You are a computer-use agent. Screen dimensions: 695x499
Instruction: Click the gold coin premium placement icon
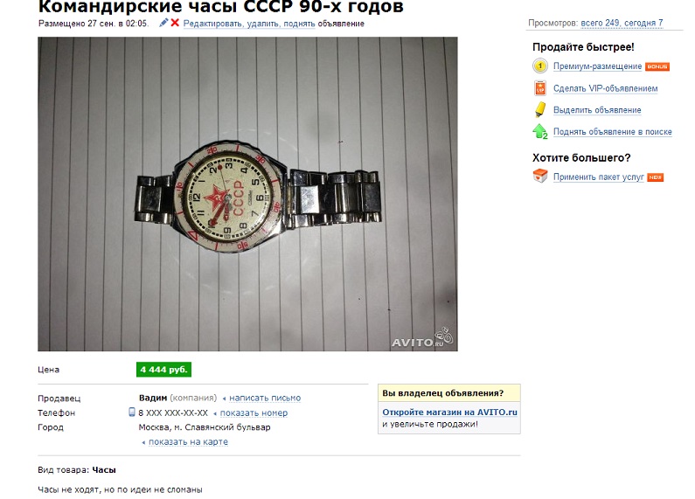[x=540, y=66]
